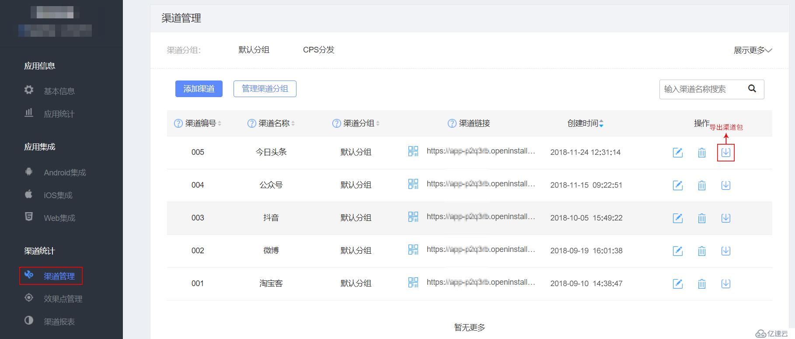Click timestamp 2018-09-19 16:01:38
Viewport: 795px width, 339px height.
(x=586, y=251)
